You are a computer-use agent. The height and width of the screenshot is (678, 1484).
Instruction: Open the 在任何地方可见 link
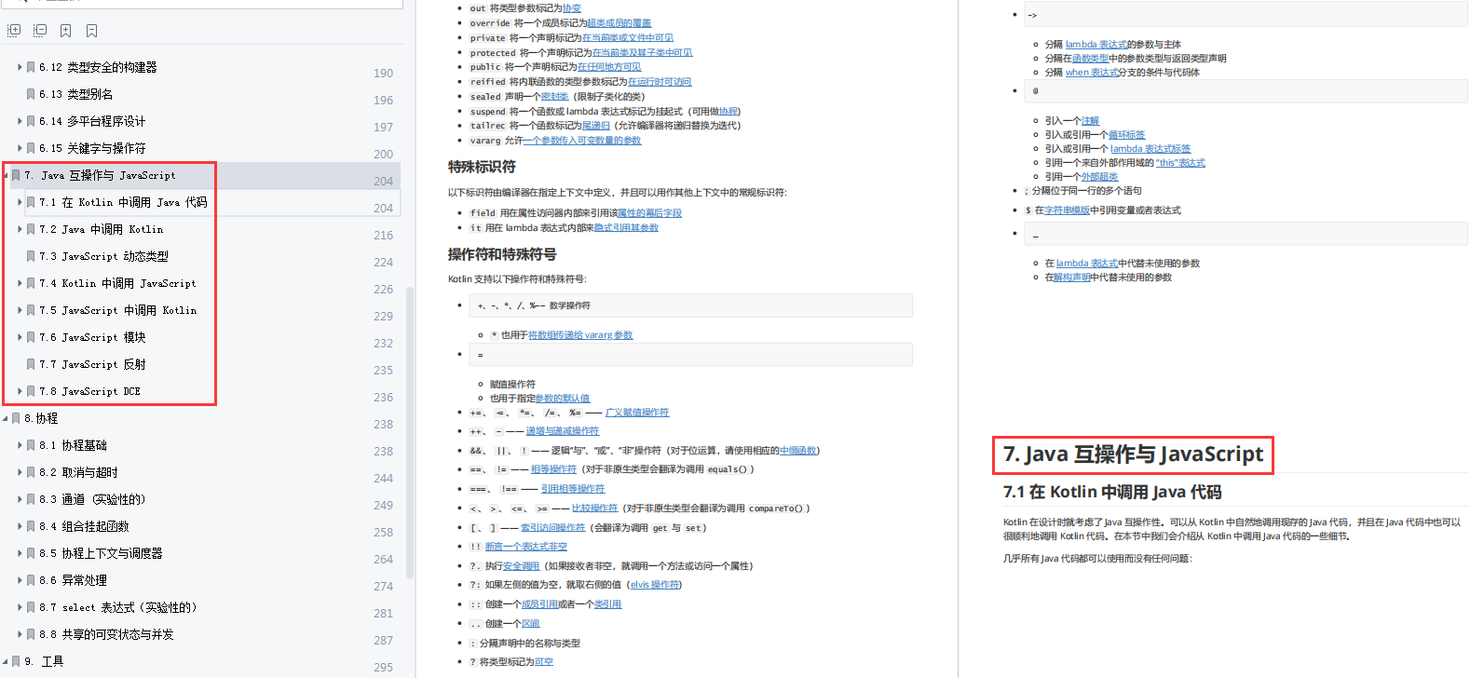609,67
